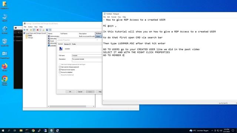Switch to Command Prompt taskbar icon
Screen dimensions: 237x133
(x=27, y=130)
